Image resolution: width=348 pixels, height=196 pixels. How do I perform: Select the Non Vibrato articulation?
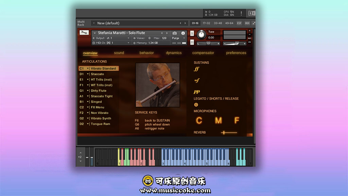[100, 113]
